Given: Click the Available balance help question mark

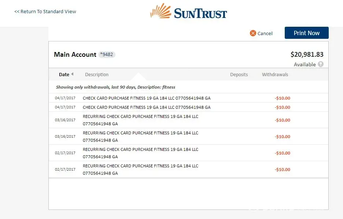Looking at the screenshot, I should point(321,64).
